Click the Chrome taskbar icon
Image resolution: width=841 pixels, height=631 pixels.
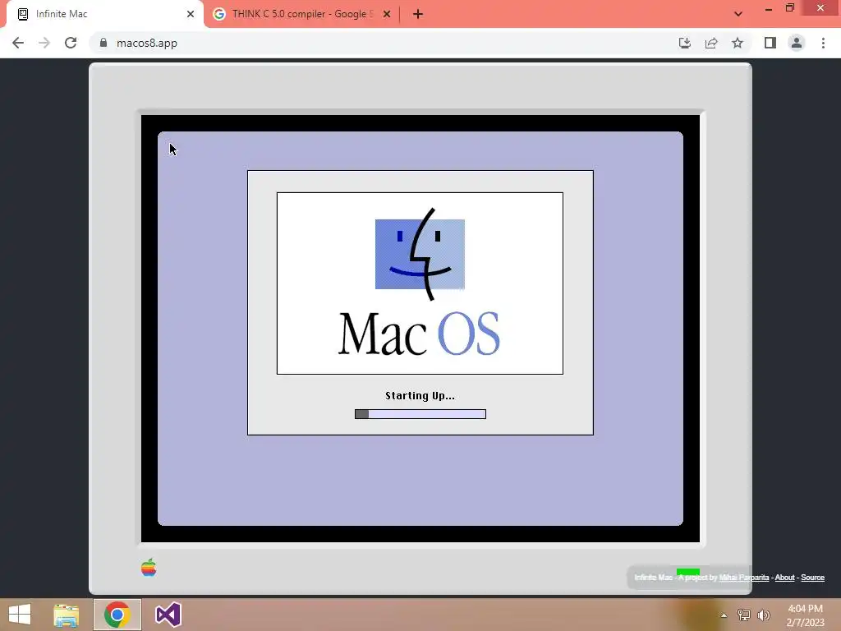point(117,615)
